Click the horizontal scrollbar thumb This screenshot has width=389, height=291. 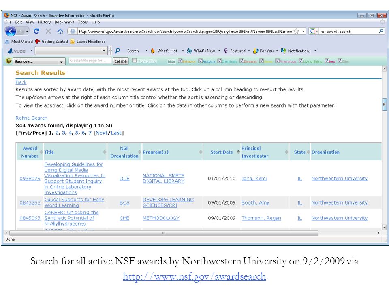pyautogui.click(x=164, y=233)
